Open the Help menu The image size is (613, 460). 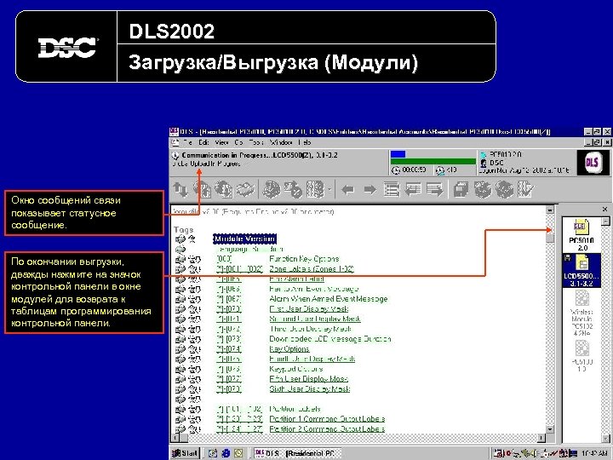(x=305, y=142)
